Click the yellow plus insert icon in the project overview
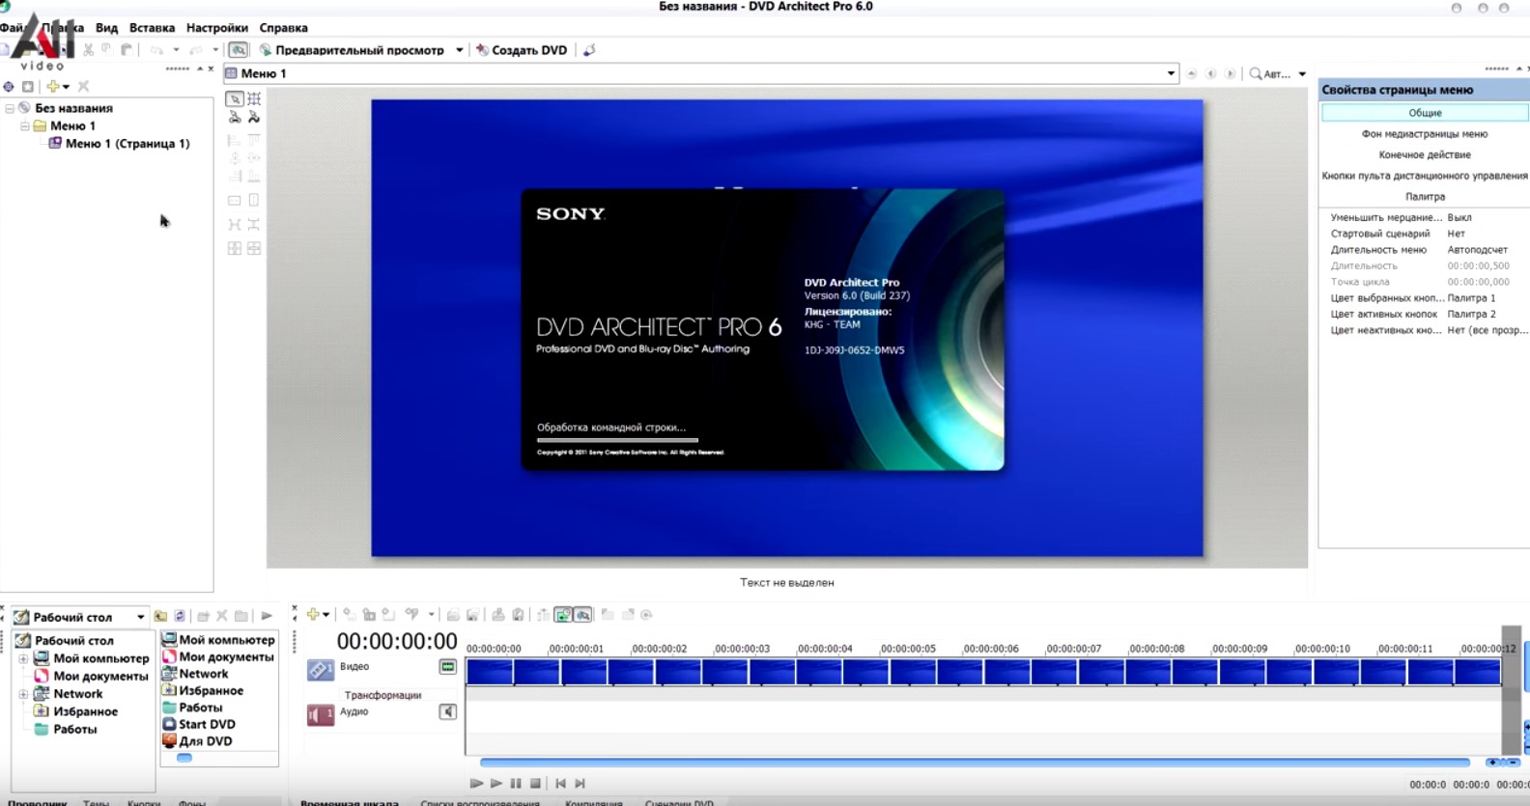 (54, 87)
